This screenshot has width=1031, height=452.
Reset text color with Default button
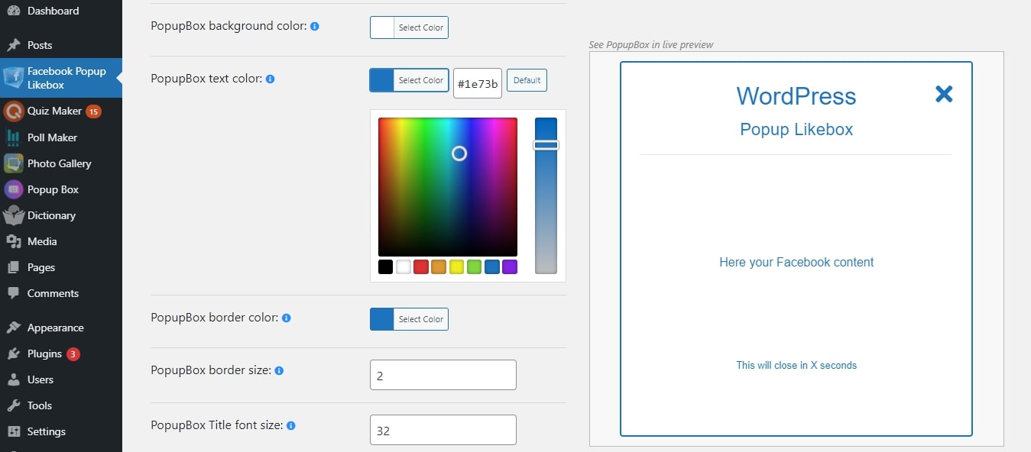pos(527,80)
